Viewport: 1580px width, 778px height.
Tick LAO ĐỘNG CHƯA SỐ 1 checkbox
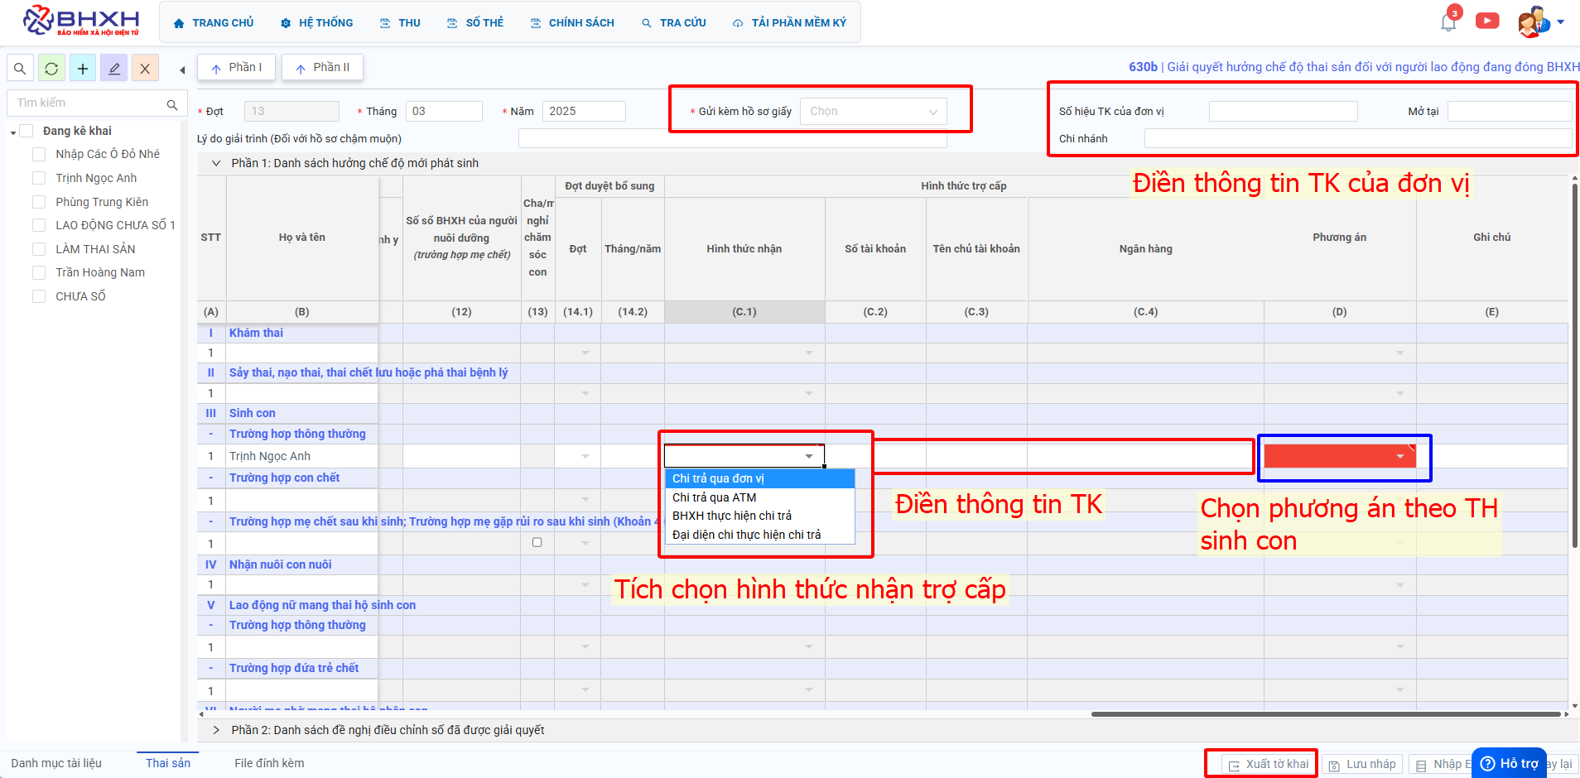pyautogui.click(x=39, y=225)
